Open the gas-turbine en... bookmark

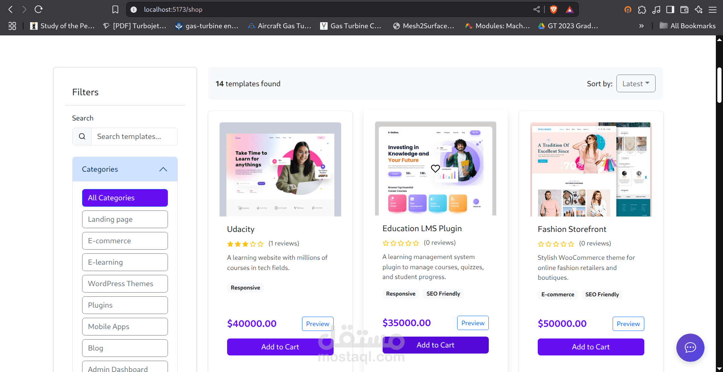point(207,26)
